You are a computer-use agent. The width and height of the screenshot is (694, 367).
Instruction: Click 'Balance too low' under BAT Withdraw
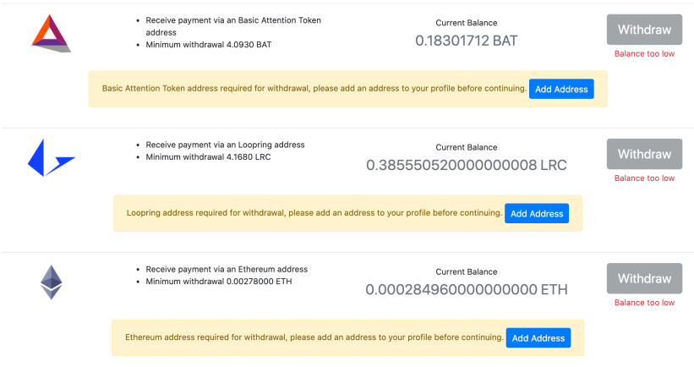pos(644,53)
